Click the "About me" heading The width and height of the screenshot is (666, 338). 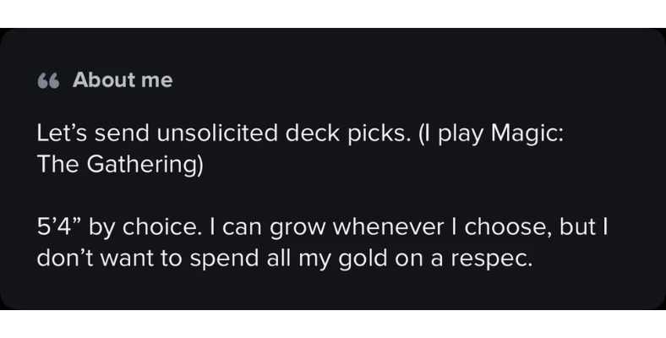123,80
